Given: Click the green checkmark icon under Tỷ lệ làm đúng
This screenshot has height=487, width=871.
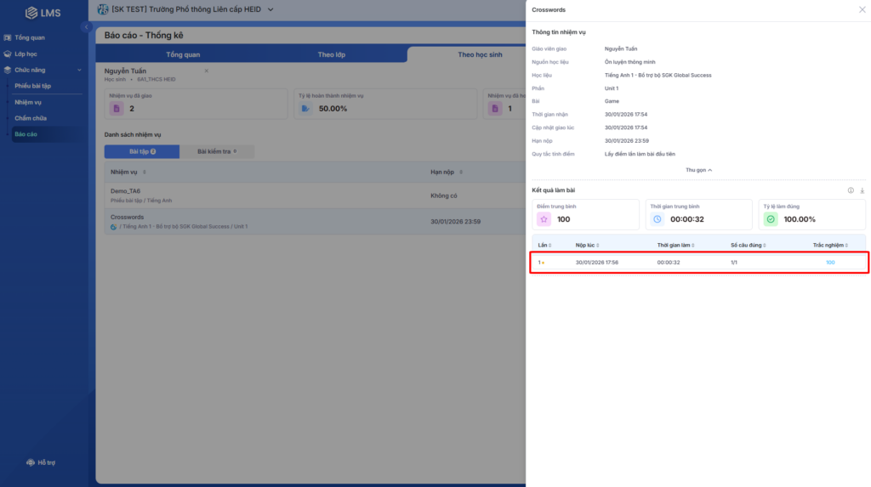Looking at the screenshot, I should click(x=771, y=219).
